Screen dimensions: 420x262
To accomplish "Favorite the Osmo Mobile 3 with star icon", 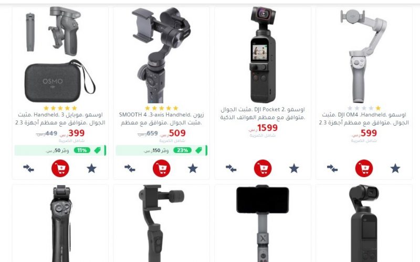I will pyautogui.click(x=91, y=168).
